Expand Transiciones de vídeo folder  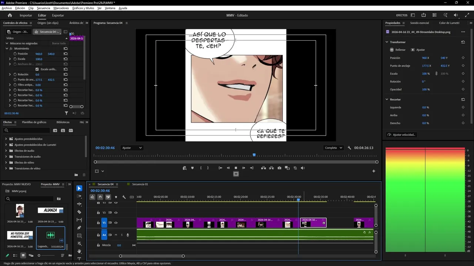[6, 168]
